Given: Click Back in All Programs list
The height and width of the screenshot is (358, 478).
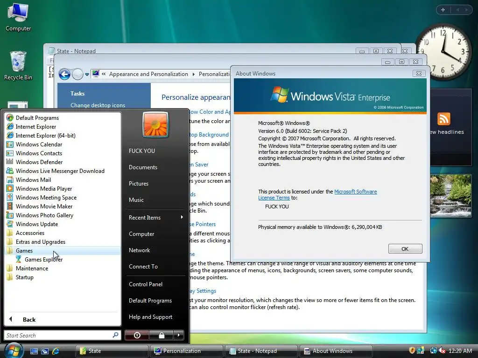Looking at the screenshot, I should [29, 319].
